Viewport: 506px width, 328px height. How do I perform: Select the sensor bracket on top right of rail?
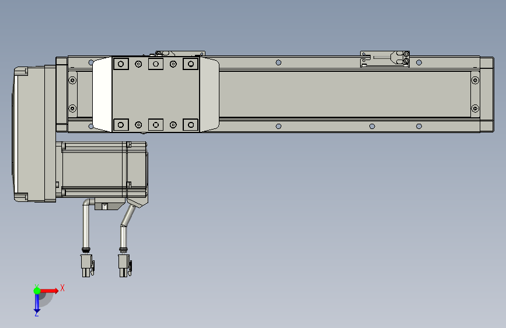click(x=385, y=59)
